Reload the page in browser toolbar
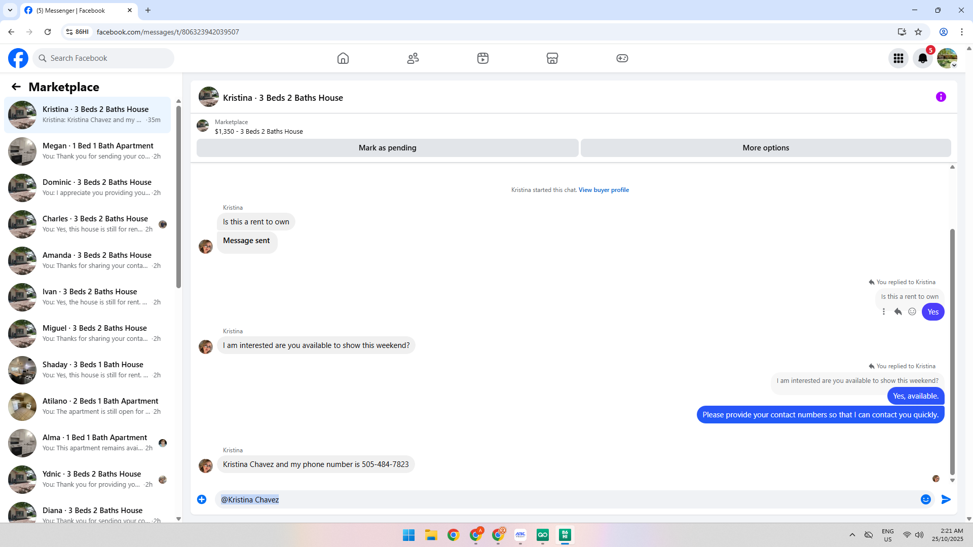 pyautogui.click(x=48, y=32)
